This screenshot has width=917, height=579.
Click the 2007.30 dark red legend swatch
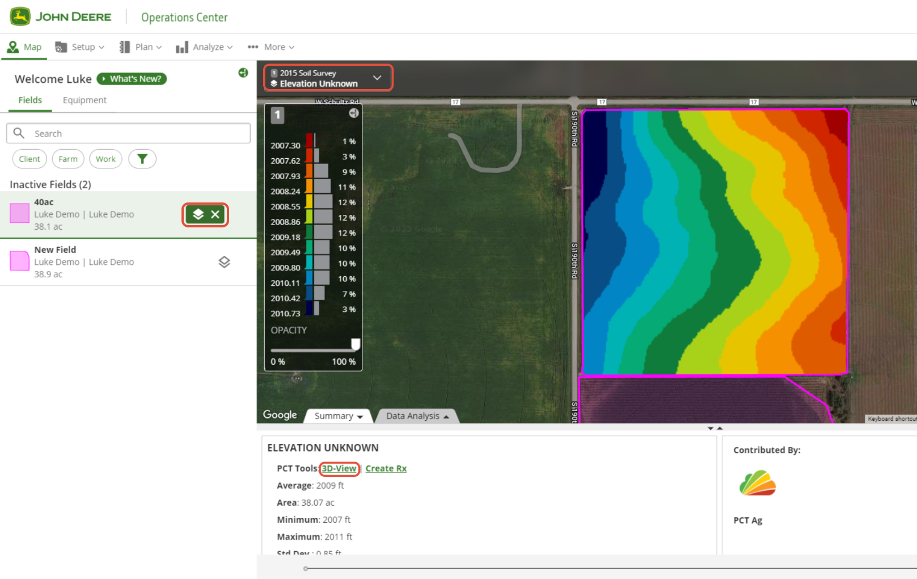pos(309,140)
